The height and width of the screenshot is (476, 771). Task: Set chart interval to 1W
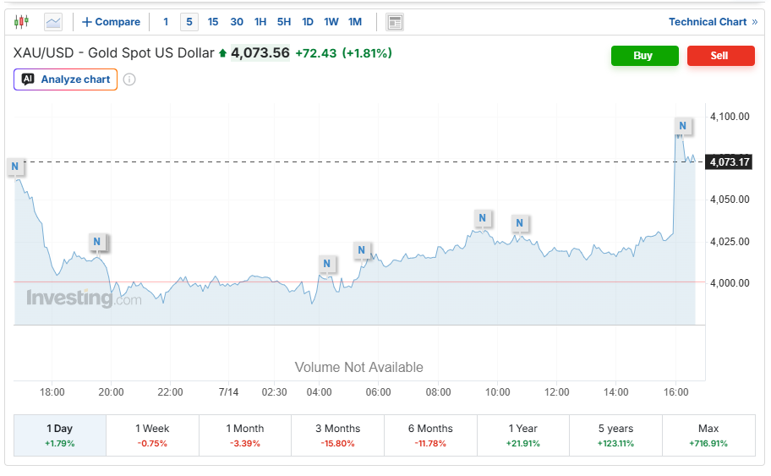[x=331, y=22]
